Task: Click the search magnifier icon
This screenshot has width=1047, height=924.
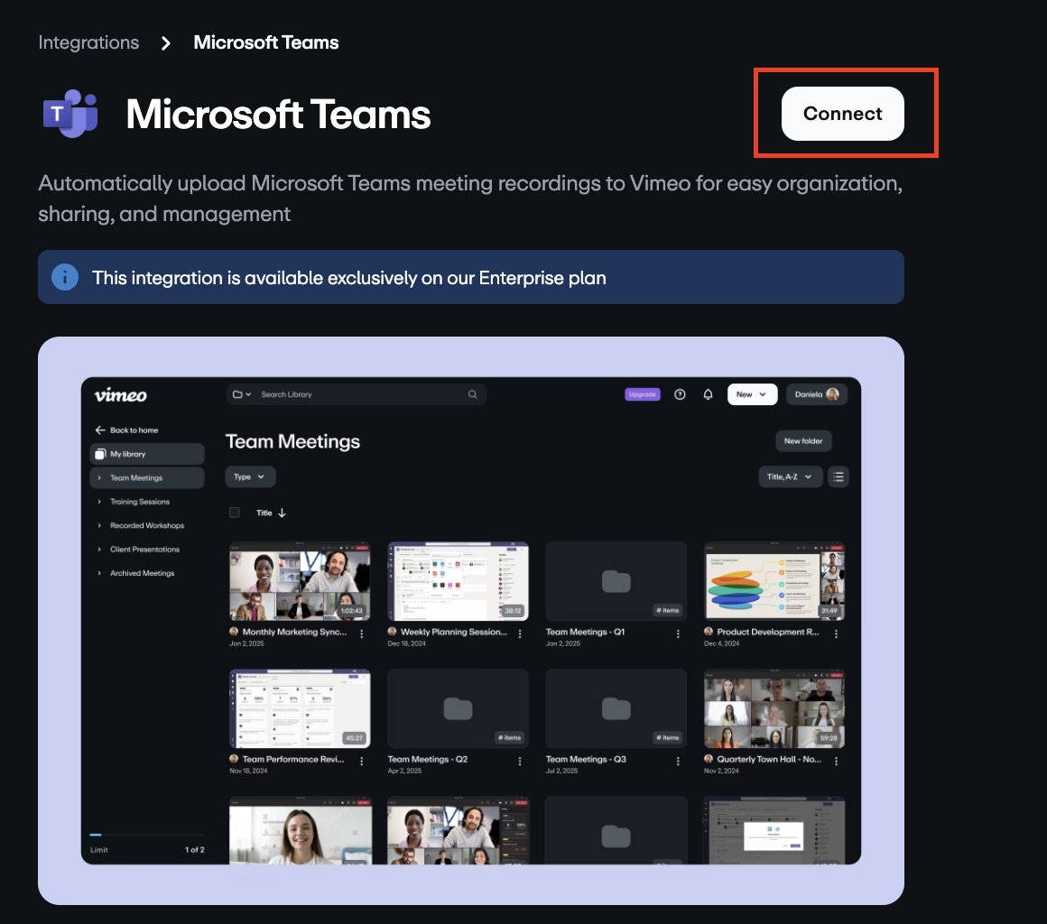Action: pos(472,394)
